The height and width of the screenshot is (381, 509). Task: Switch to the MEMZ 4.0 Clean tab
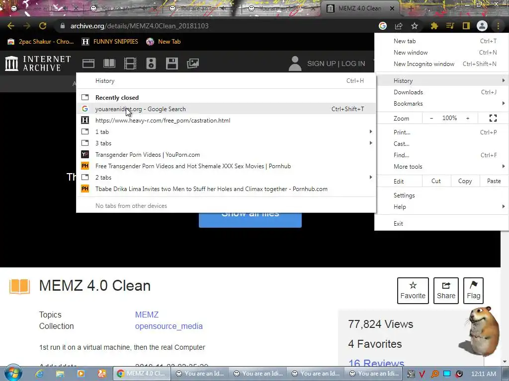click(x=359, y=8)
